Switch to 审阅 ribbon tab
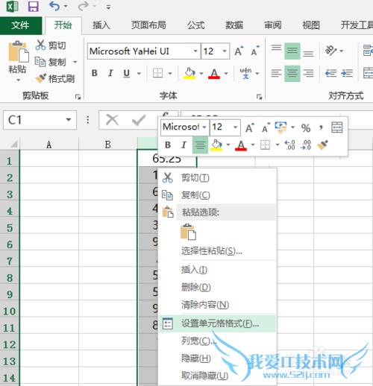373x386 pixels. point(272,25)
